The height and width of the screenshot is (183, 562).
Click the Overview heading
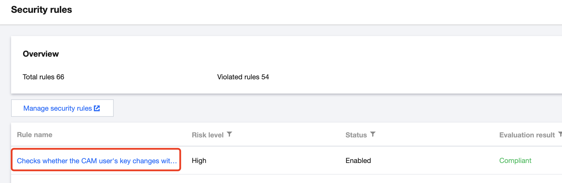[x=41, y=54]
